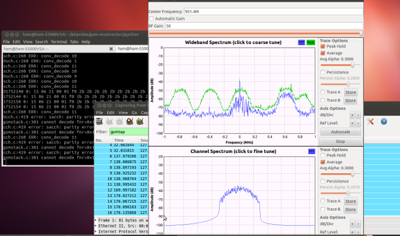The image size is (400, 236).
Task: Click the blue FFT legend in Wideband Spectrum
Action: coord(301,42)
